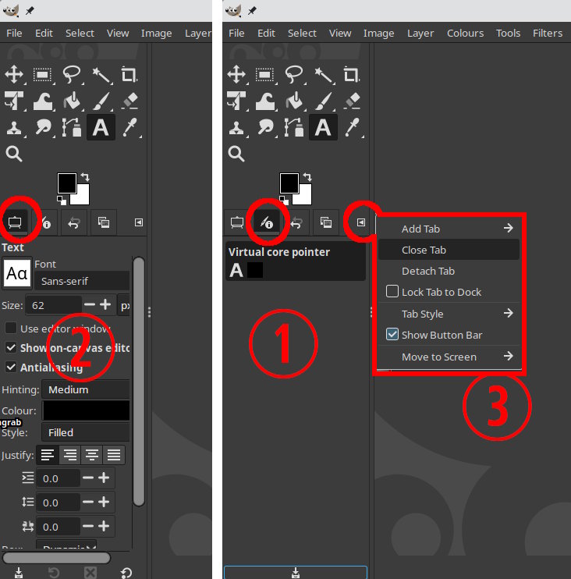Pick the Bucket Fill tool in the right window

tap(294, 101)
